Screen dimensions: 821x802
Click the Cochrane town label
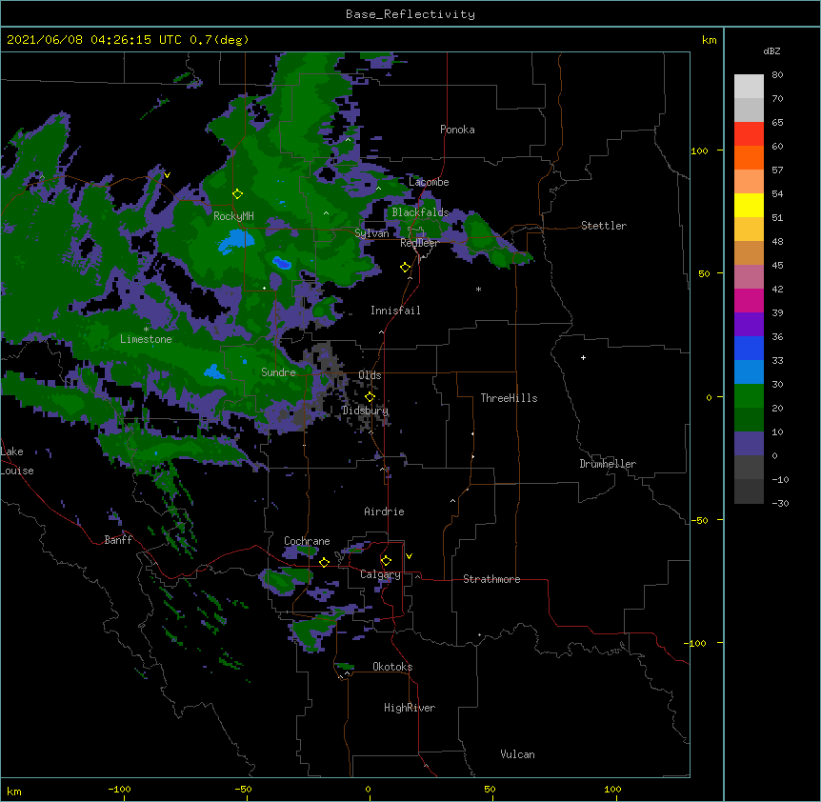307,541
